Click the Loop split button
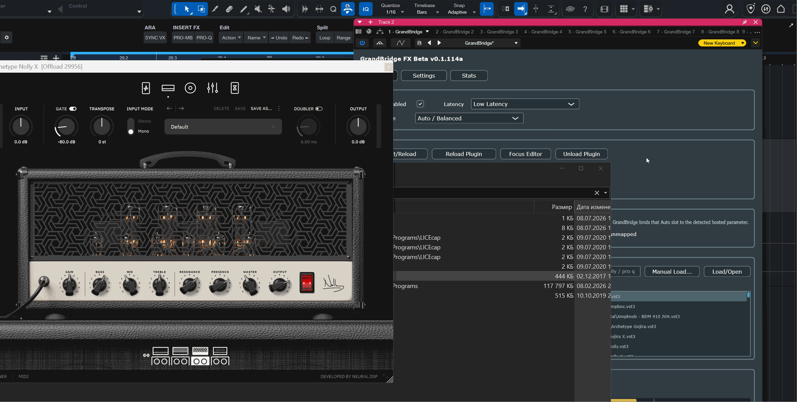 click(325, 38)
